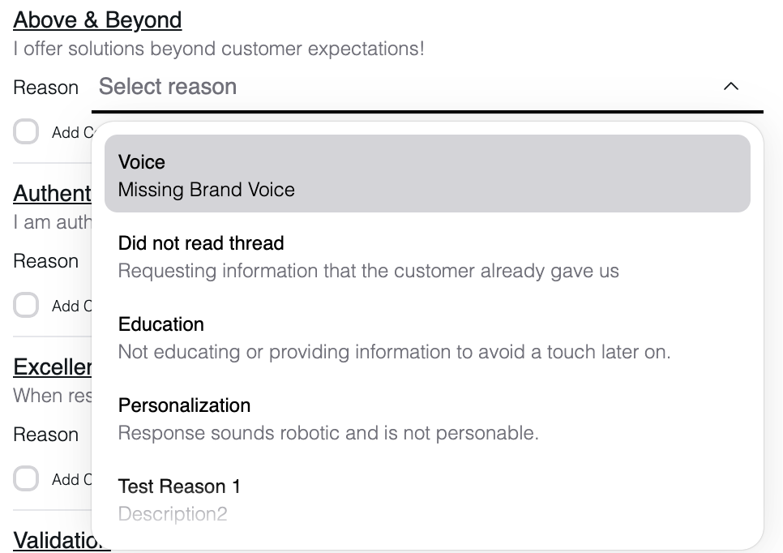Screen dimensions: 783x553
Task: Tick the comment checkbox under Above & Beyond
Action: pyautogui.click(x=26, y=131)
